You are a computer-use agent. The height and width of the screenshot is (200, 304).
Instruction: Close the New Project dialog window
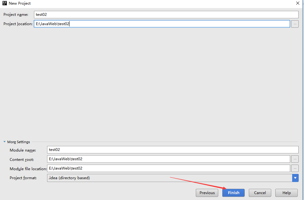pos(297,3)
